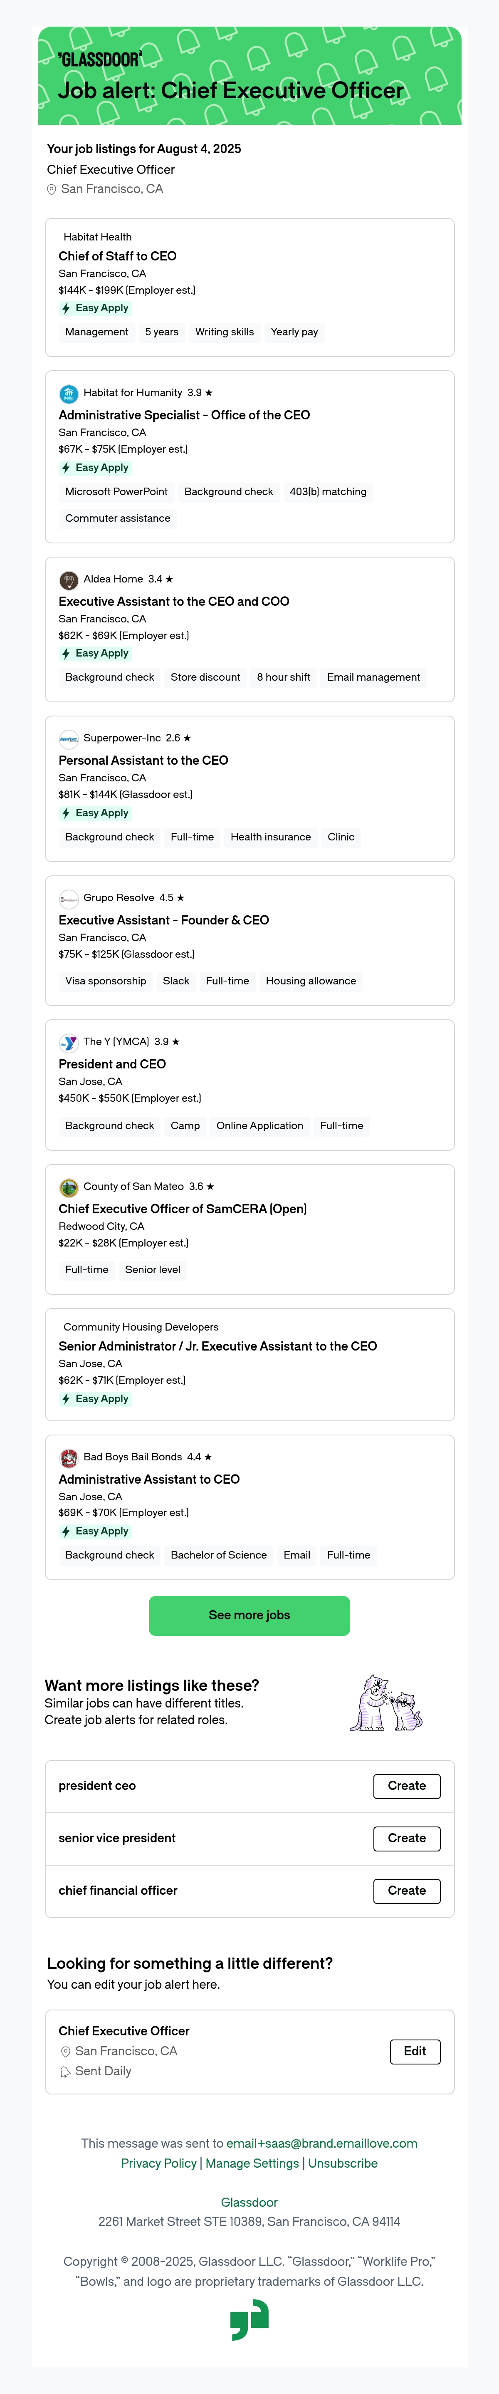Click the Superpower-Inc company logo

[69, 739]
